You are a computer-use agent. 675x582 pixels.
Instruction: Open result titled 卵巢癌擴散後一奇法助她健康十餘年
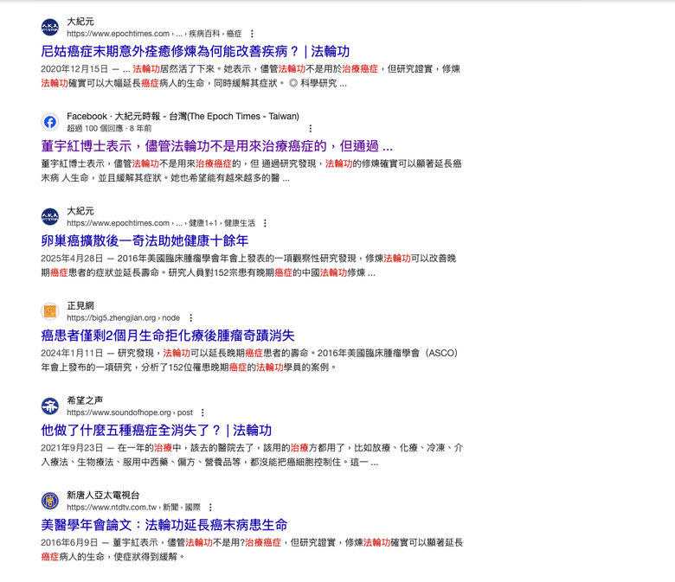tap(145, 241)
